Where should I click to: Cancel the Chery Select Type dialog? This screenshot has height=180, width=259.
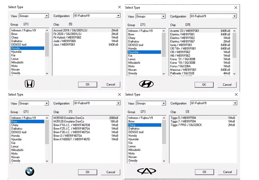click(x=227, y=172)
